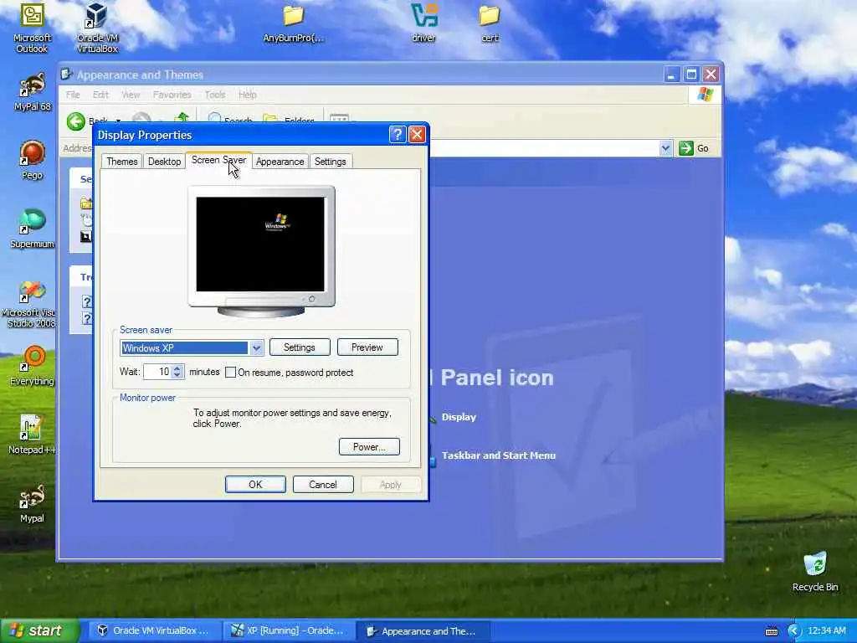857x643 pixels.
Task: Open the Screen saver dropdown list
Action: pyautogui.click(x=256, y=348)
